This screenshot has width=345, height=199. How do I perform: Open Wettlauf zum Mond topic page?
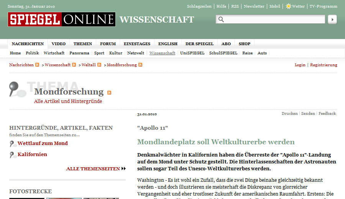pos(43,143)
